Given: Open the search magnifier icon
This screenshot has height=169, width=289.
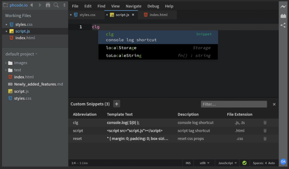Looking at the screenshot, I should [x=56, y=5].
